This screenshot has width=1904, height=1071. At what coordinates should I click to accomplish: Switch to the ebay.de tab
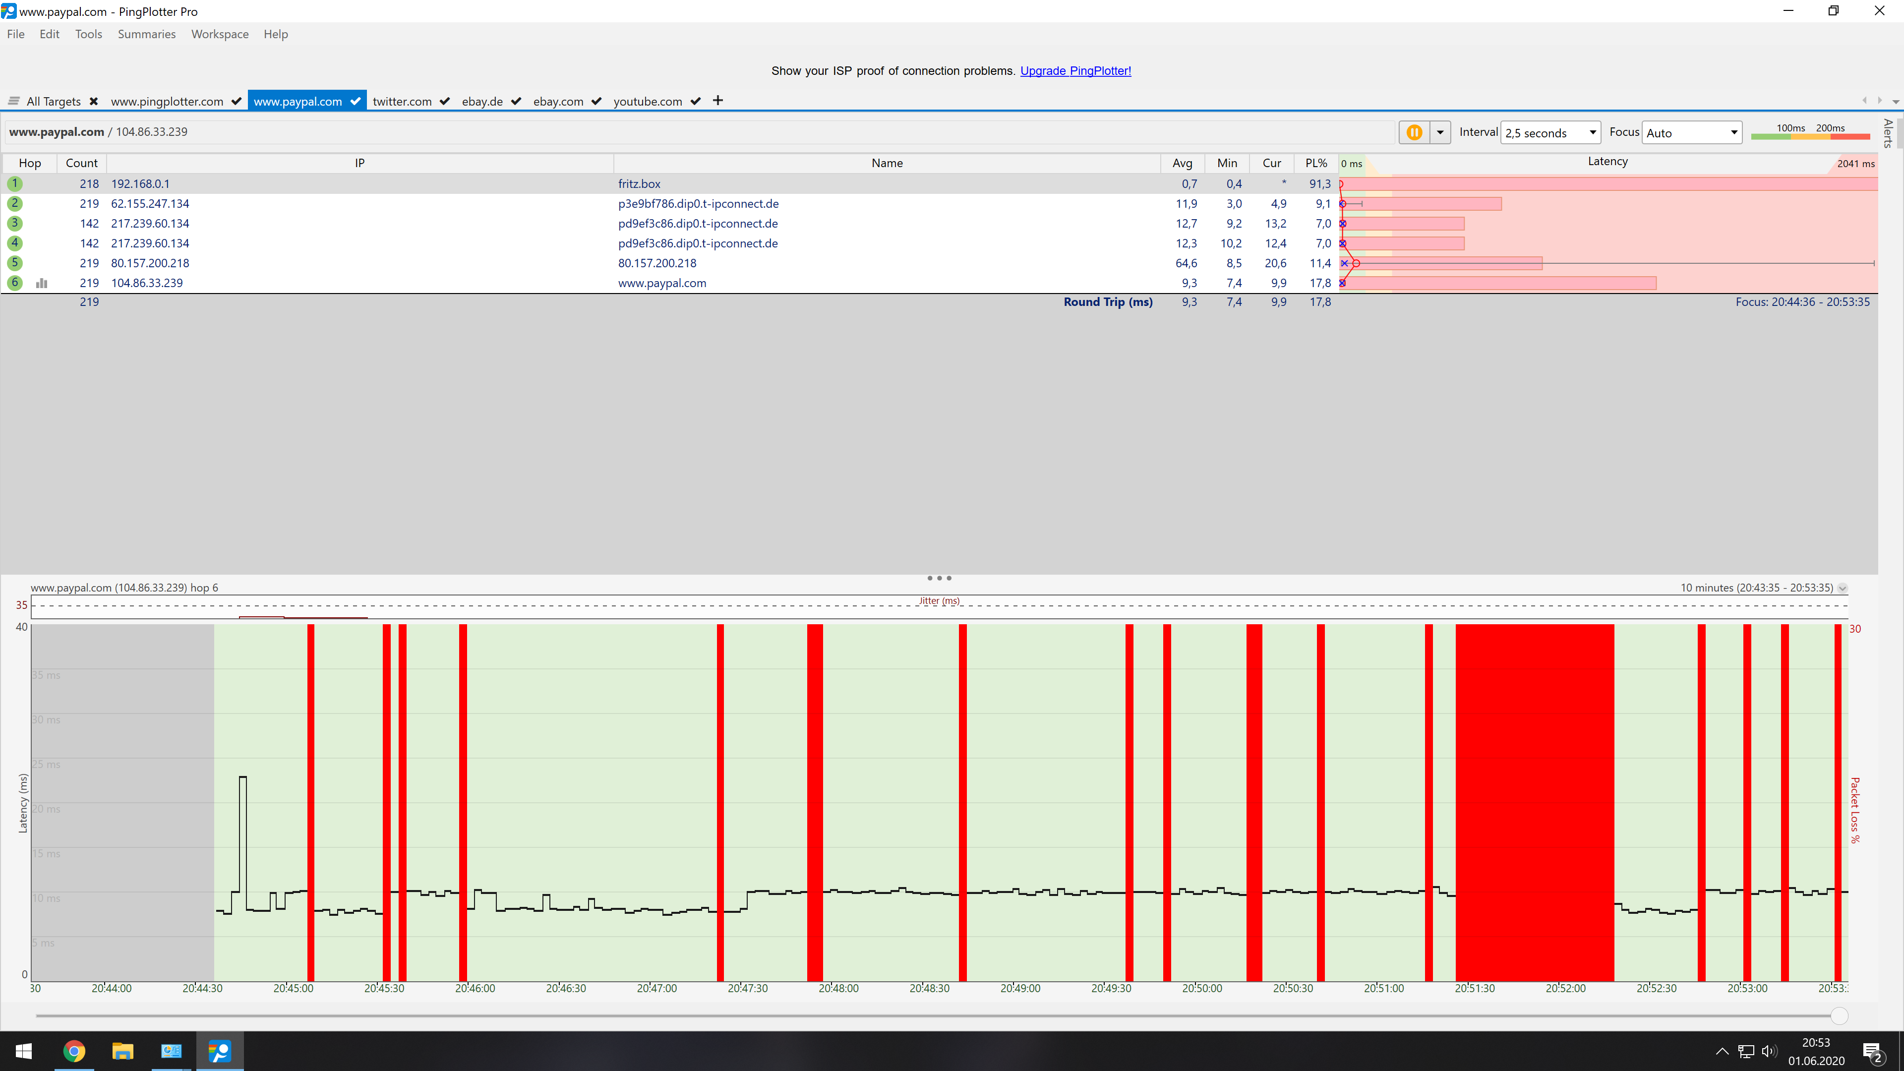[x=482, y=101]
